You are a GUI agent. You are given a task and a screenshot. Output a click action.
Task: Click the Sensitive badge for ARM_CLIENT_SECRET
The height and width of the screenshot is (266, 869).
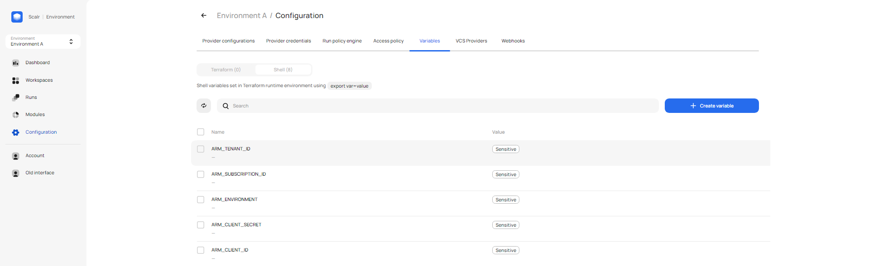[x=506, y=225]
